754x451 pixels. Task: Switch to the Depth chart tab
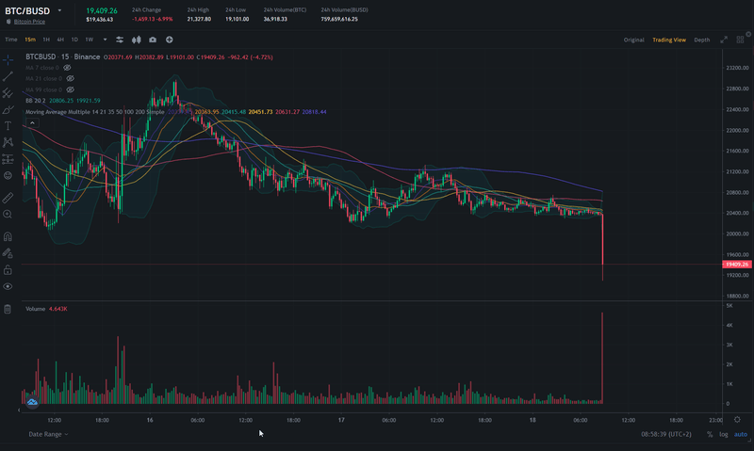click(x=702, y=40)
